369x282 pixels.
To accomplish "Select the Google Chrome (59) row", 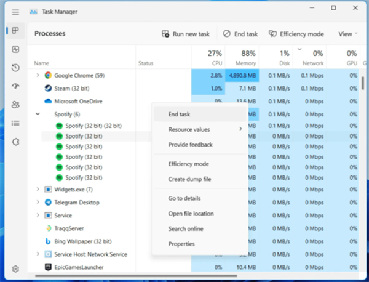I will 193,75.
